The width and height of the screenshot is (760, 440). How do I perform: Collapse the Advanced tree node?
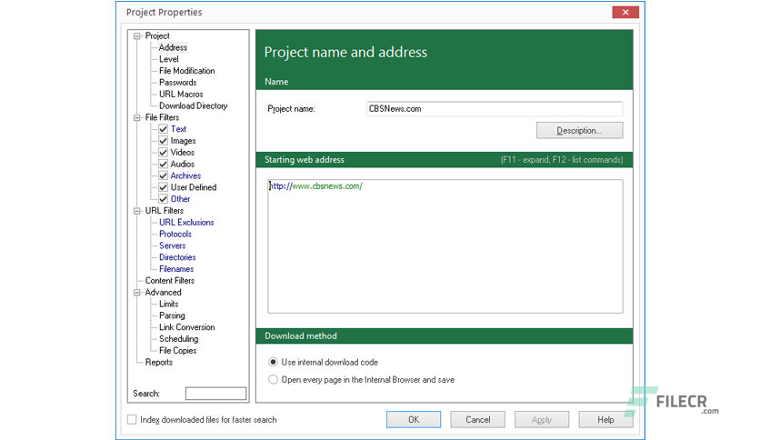coord(137,292)
